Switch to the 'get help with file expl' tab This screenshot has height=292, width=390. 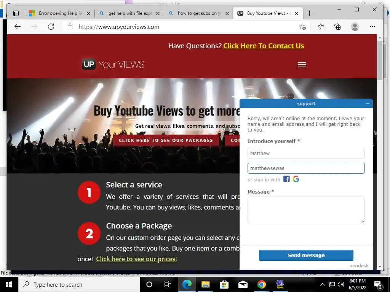129,13
